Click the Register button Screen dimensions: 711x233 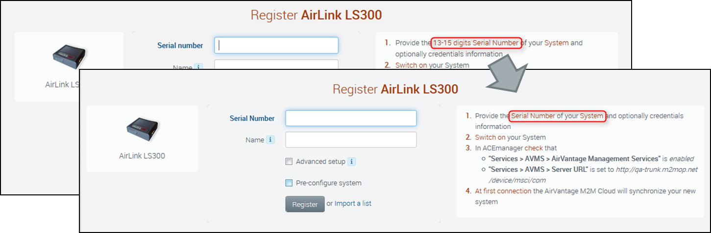[x=305, y=204]
